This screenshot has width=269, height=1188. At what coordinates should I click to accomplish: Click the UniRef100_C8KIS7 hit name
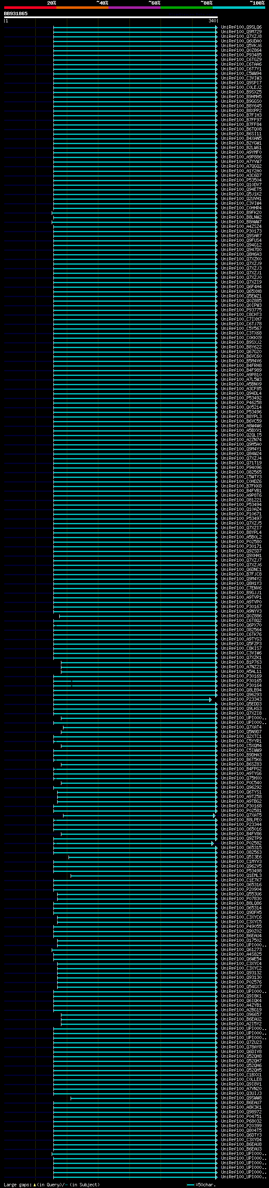[x=241, y=649]
